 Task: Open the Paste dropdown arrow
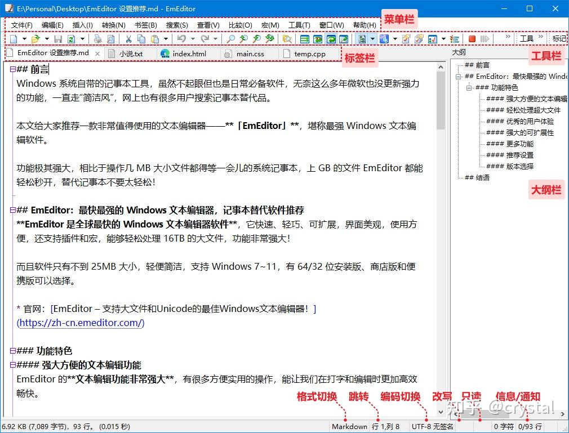[x=166, y=39]
